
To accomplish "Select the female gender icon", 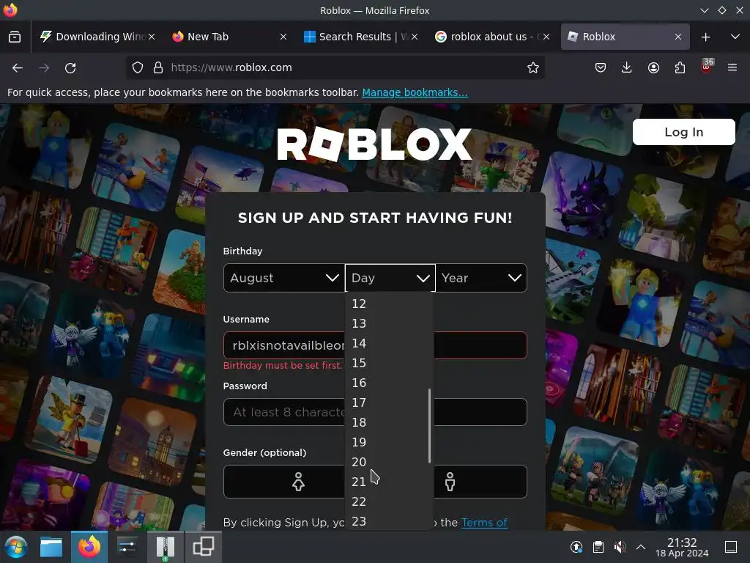I will point(298,482).
